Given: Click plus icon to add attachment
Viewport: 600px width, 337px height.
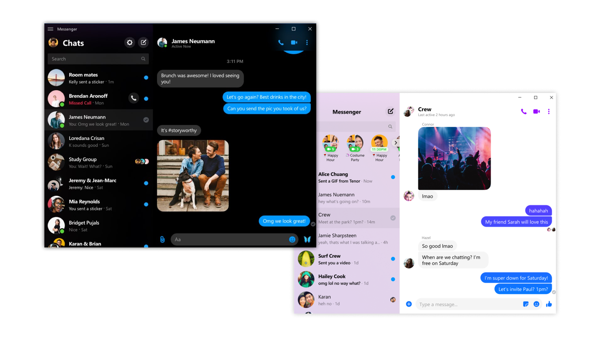Looking at the screenshot, I should [409, 304].
